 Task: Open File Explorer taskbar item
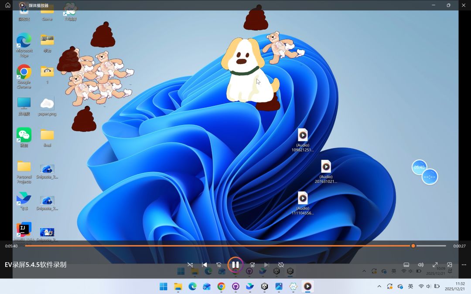pos(178,286)
